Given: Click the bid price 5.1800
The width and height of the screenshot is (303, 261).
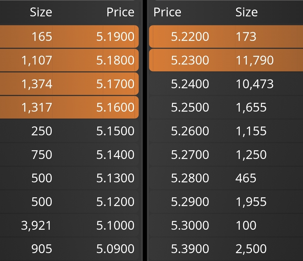Looking at the screenshot, I should pyautogui.click(x=115, y=60).
